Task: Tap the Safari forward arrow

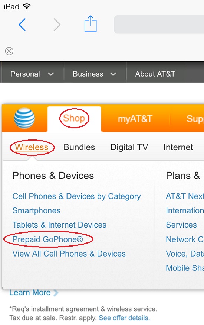Action: pos(57,25)
